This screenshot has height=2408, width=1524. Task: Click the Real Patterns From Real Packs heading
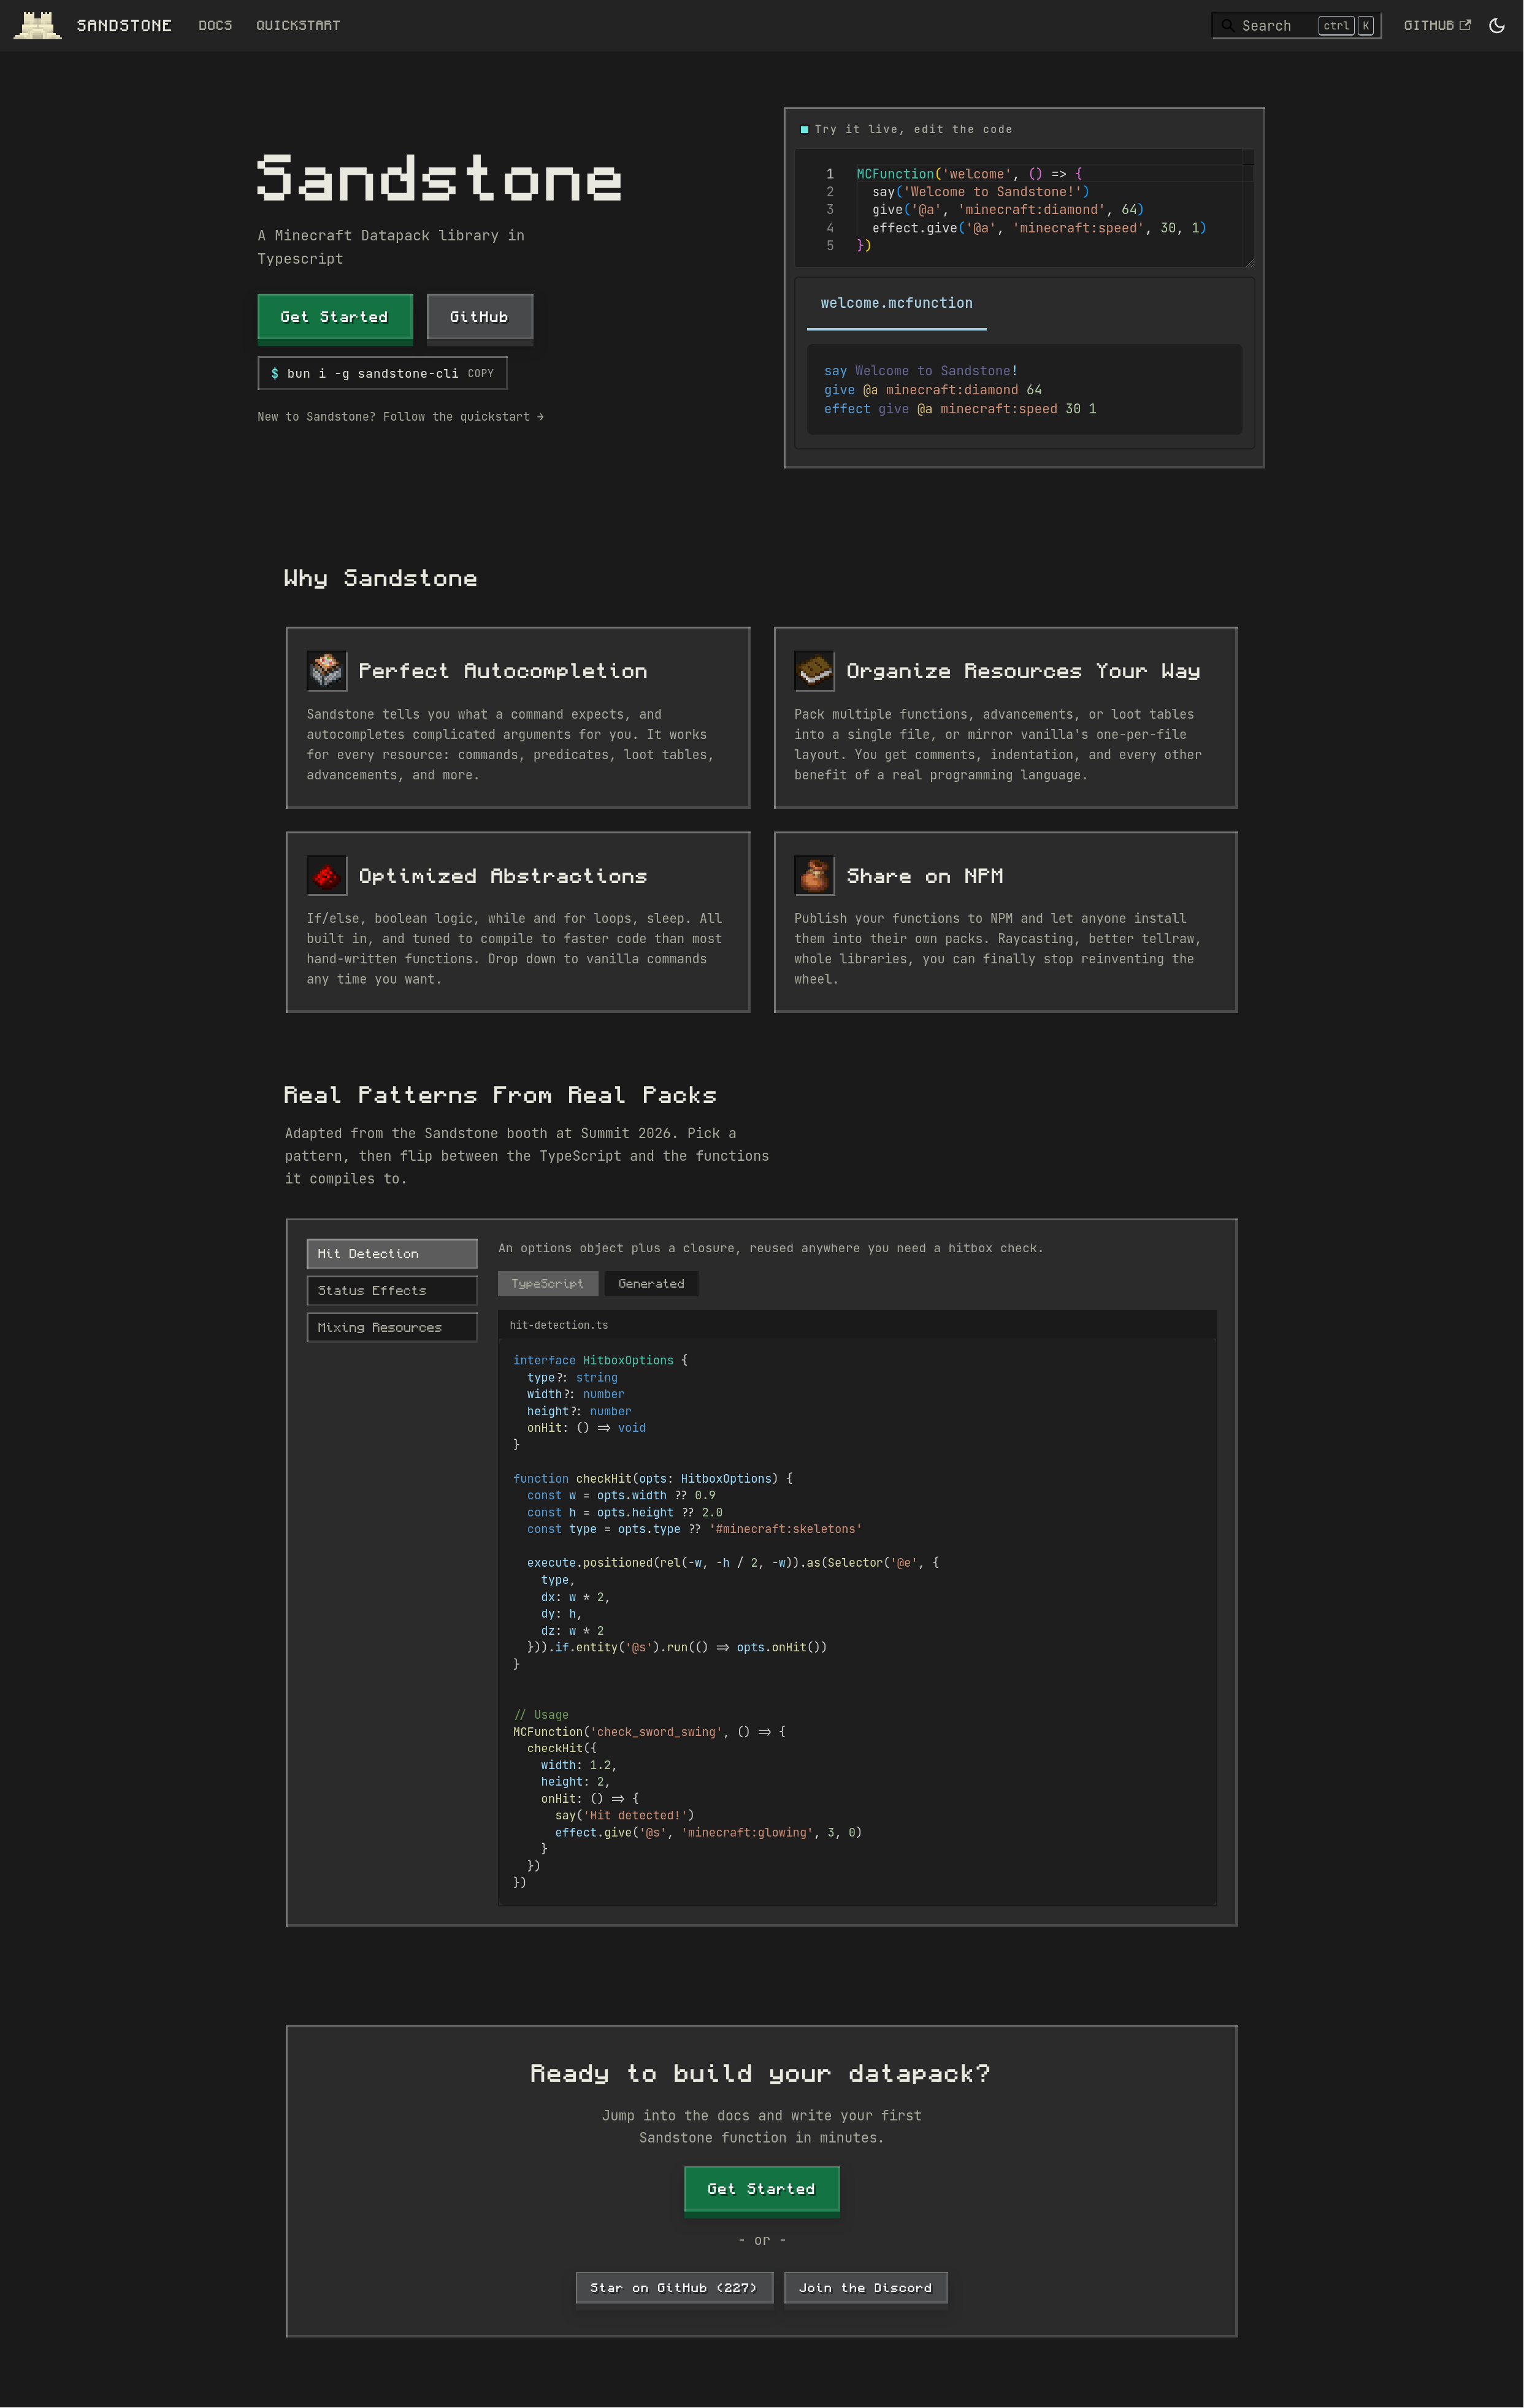pos(500,1096)
